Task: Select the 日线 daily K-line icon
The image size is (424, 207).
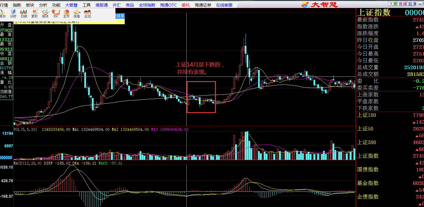Action: tap(24, 14)
